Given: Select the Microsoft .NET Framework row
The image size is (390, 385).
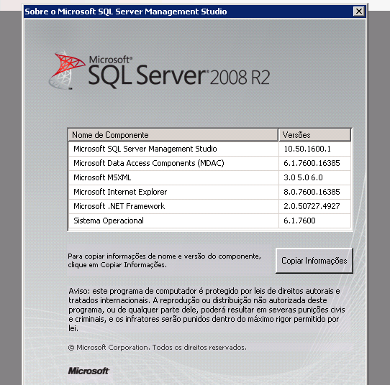Looking at the screenshot, I should pyautogui.click(x=209, y=206).
